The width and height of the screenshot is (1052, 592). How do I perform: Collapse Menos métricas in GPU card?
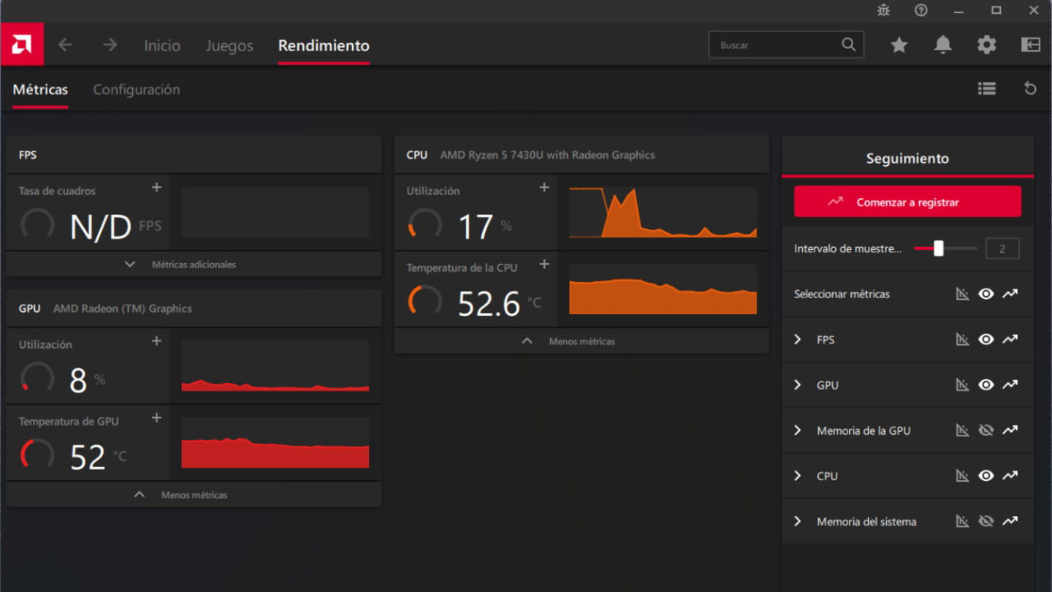point(194,495)
